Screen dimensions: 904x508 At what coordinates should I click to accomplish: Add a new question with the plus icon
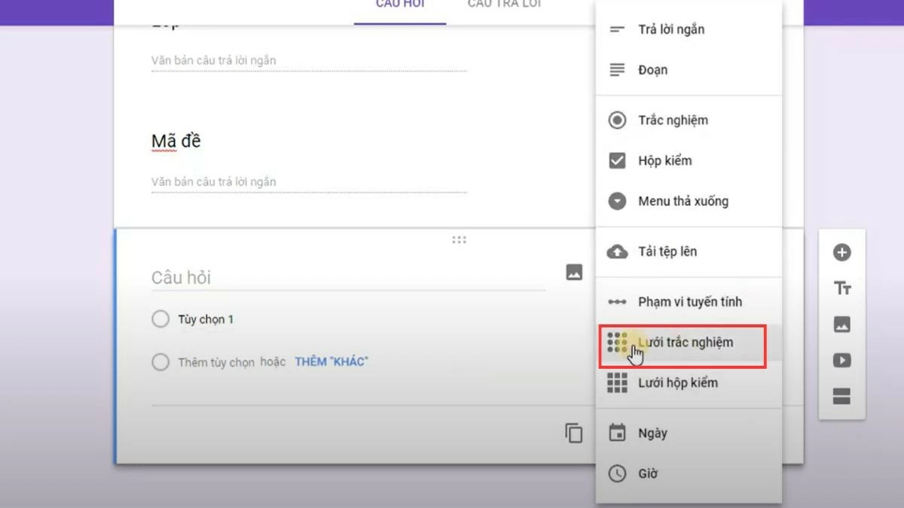(x=841, y=252)
